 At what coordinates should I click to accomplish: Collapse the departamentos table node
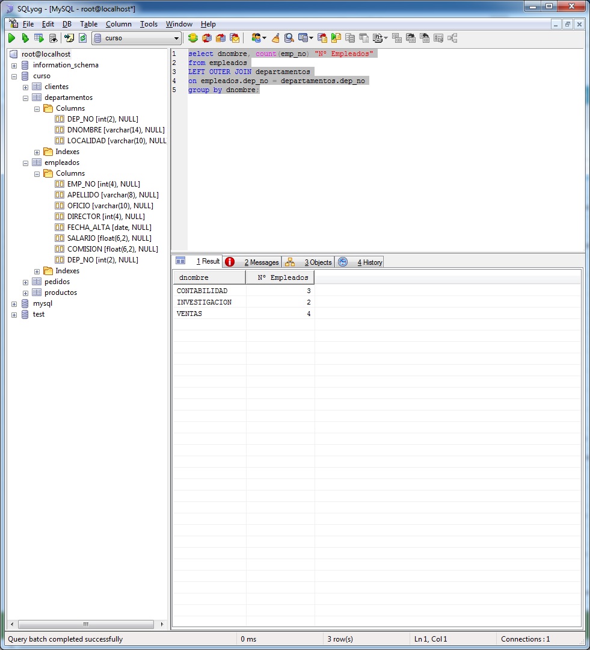25,98
